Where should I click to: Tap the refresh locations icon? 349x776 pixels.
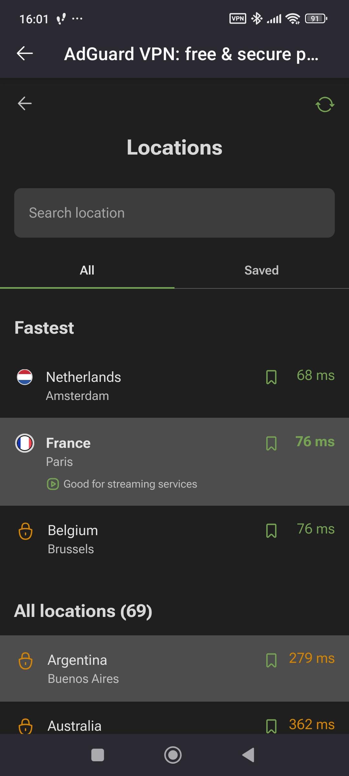[324, 104]
